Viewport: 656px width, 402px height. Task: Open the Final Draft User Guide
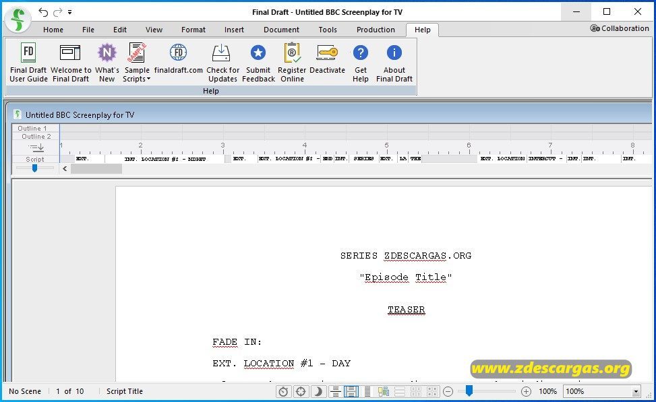click(28, 63)
